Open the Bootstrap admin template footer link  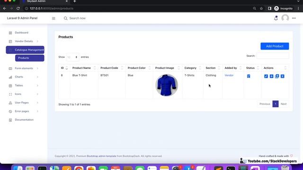pyautogui.click(x=101, y=156)
